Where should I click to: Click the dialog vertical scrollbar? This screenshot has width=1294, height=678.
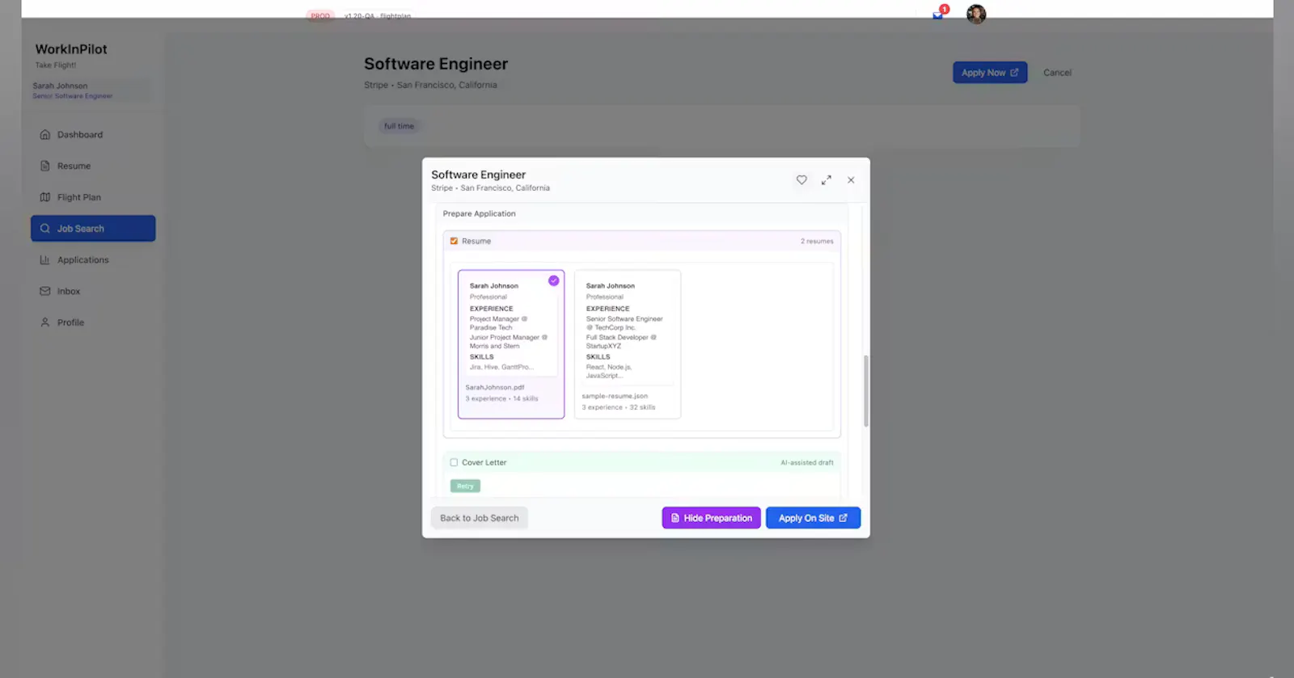click(866, 391)
